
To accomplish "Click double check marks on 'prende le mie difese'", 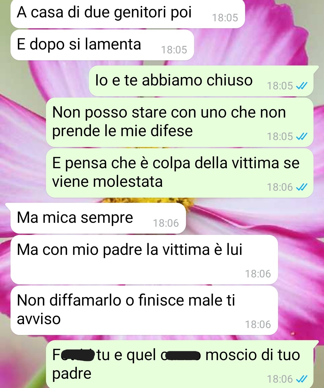I will (x=301, y=137).
